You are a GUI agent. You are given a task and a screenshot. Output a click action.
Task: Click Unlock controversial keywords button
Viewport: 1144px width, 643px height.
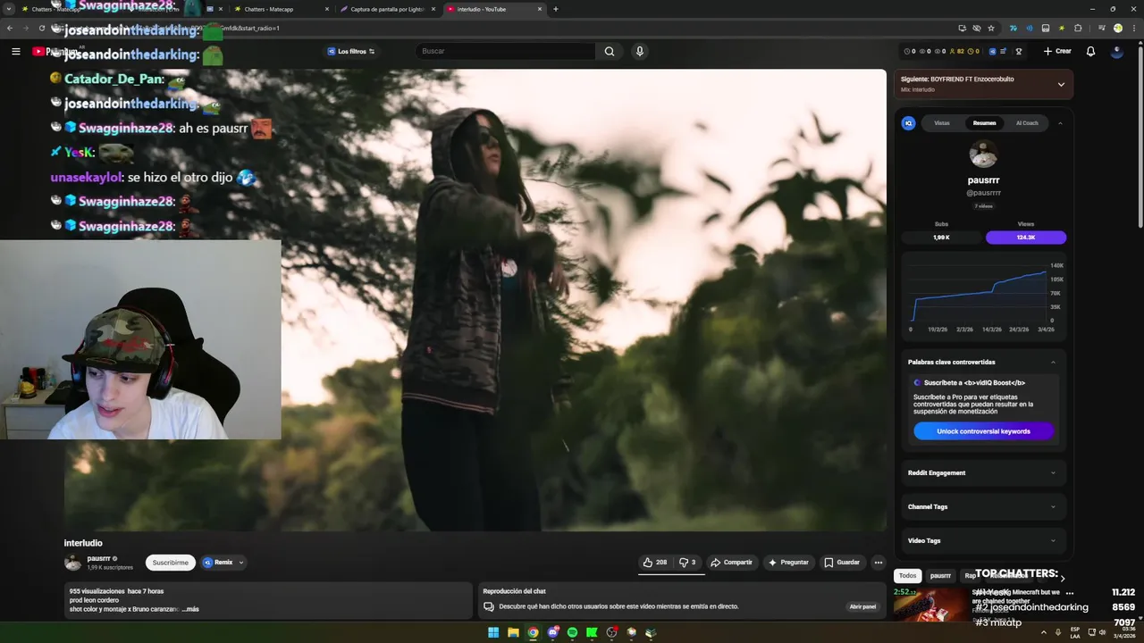[x=983, y=431]
